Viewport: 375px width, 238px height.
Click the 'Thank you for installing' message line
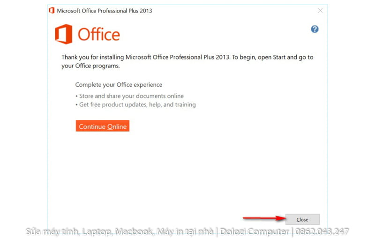(187, 57)
